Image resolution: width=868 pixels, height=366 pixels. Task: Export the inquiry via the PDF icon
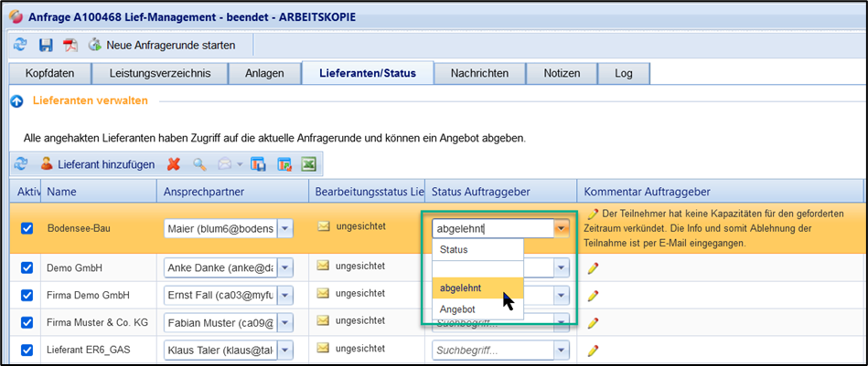(70, 45)
